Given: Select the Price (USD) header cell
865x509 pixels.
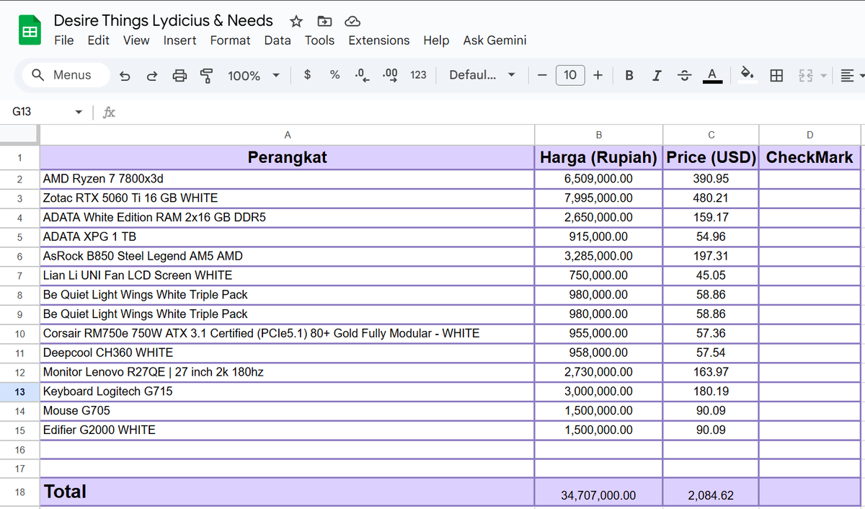Looking at the screenshot, I should point(711,157).
